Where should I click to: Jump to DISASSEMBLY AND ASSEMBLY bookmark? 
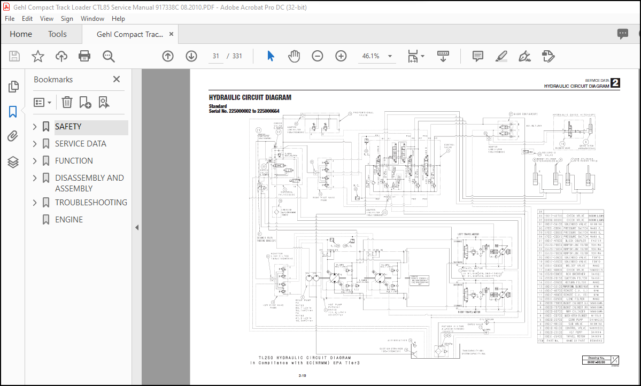pyautogui.click(x=89, y=183)
